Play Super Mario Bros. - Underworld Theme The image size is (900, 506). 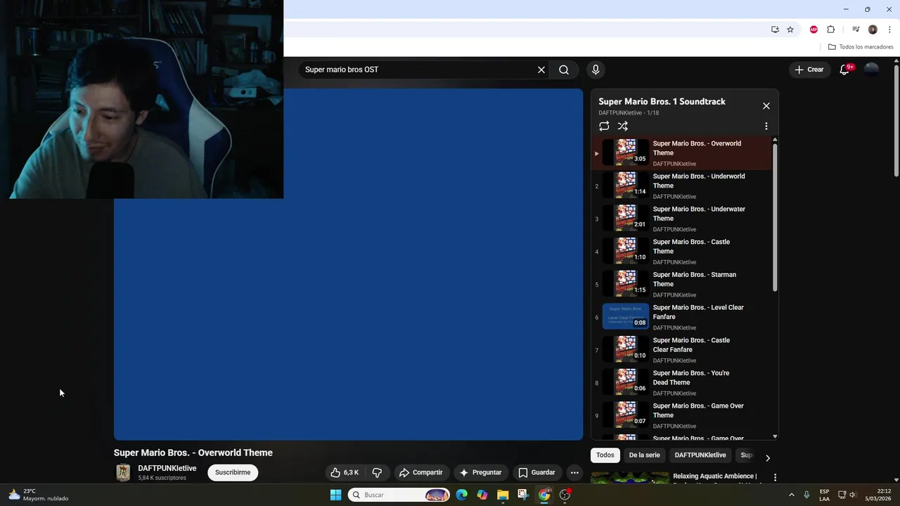[x=682, y=186]
